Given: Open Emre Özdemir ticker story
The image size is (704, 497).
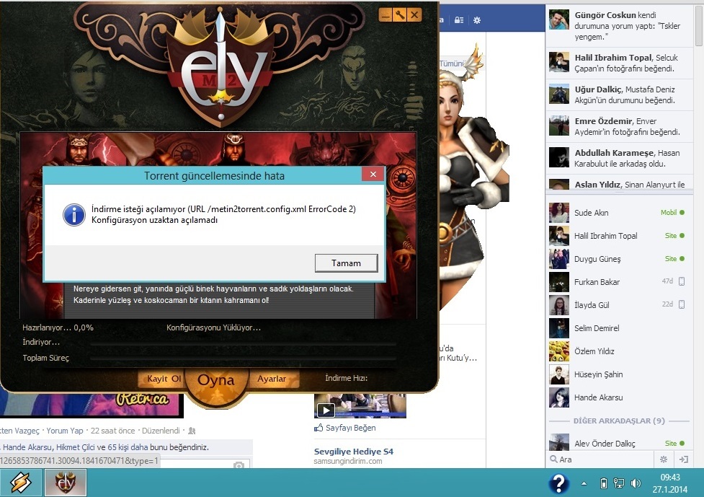Looking at the screenshot, I should 619,127.
